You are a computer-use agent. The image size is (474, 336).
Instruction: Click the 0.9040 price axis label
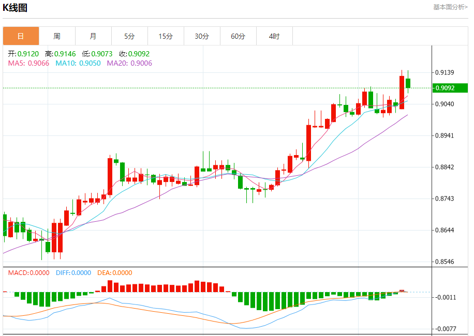pyautogui.click(x=445, y=104)
